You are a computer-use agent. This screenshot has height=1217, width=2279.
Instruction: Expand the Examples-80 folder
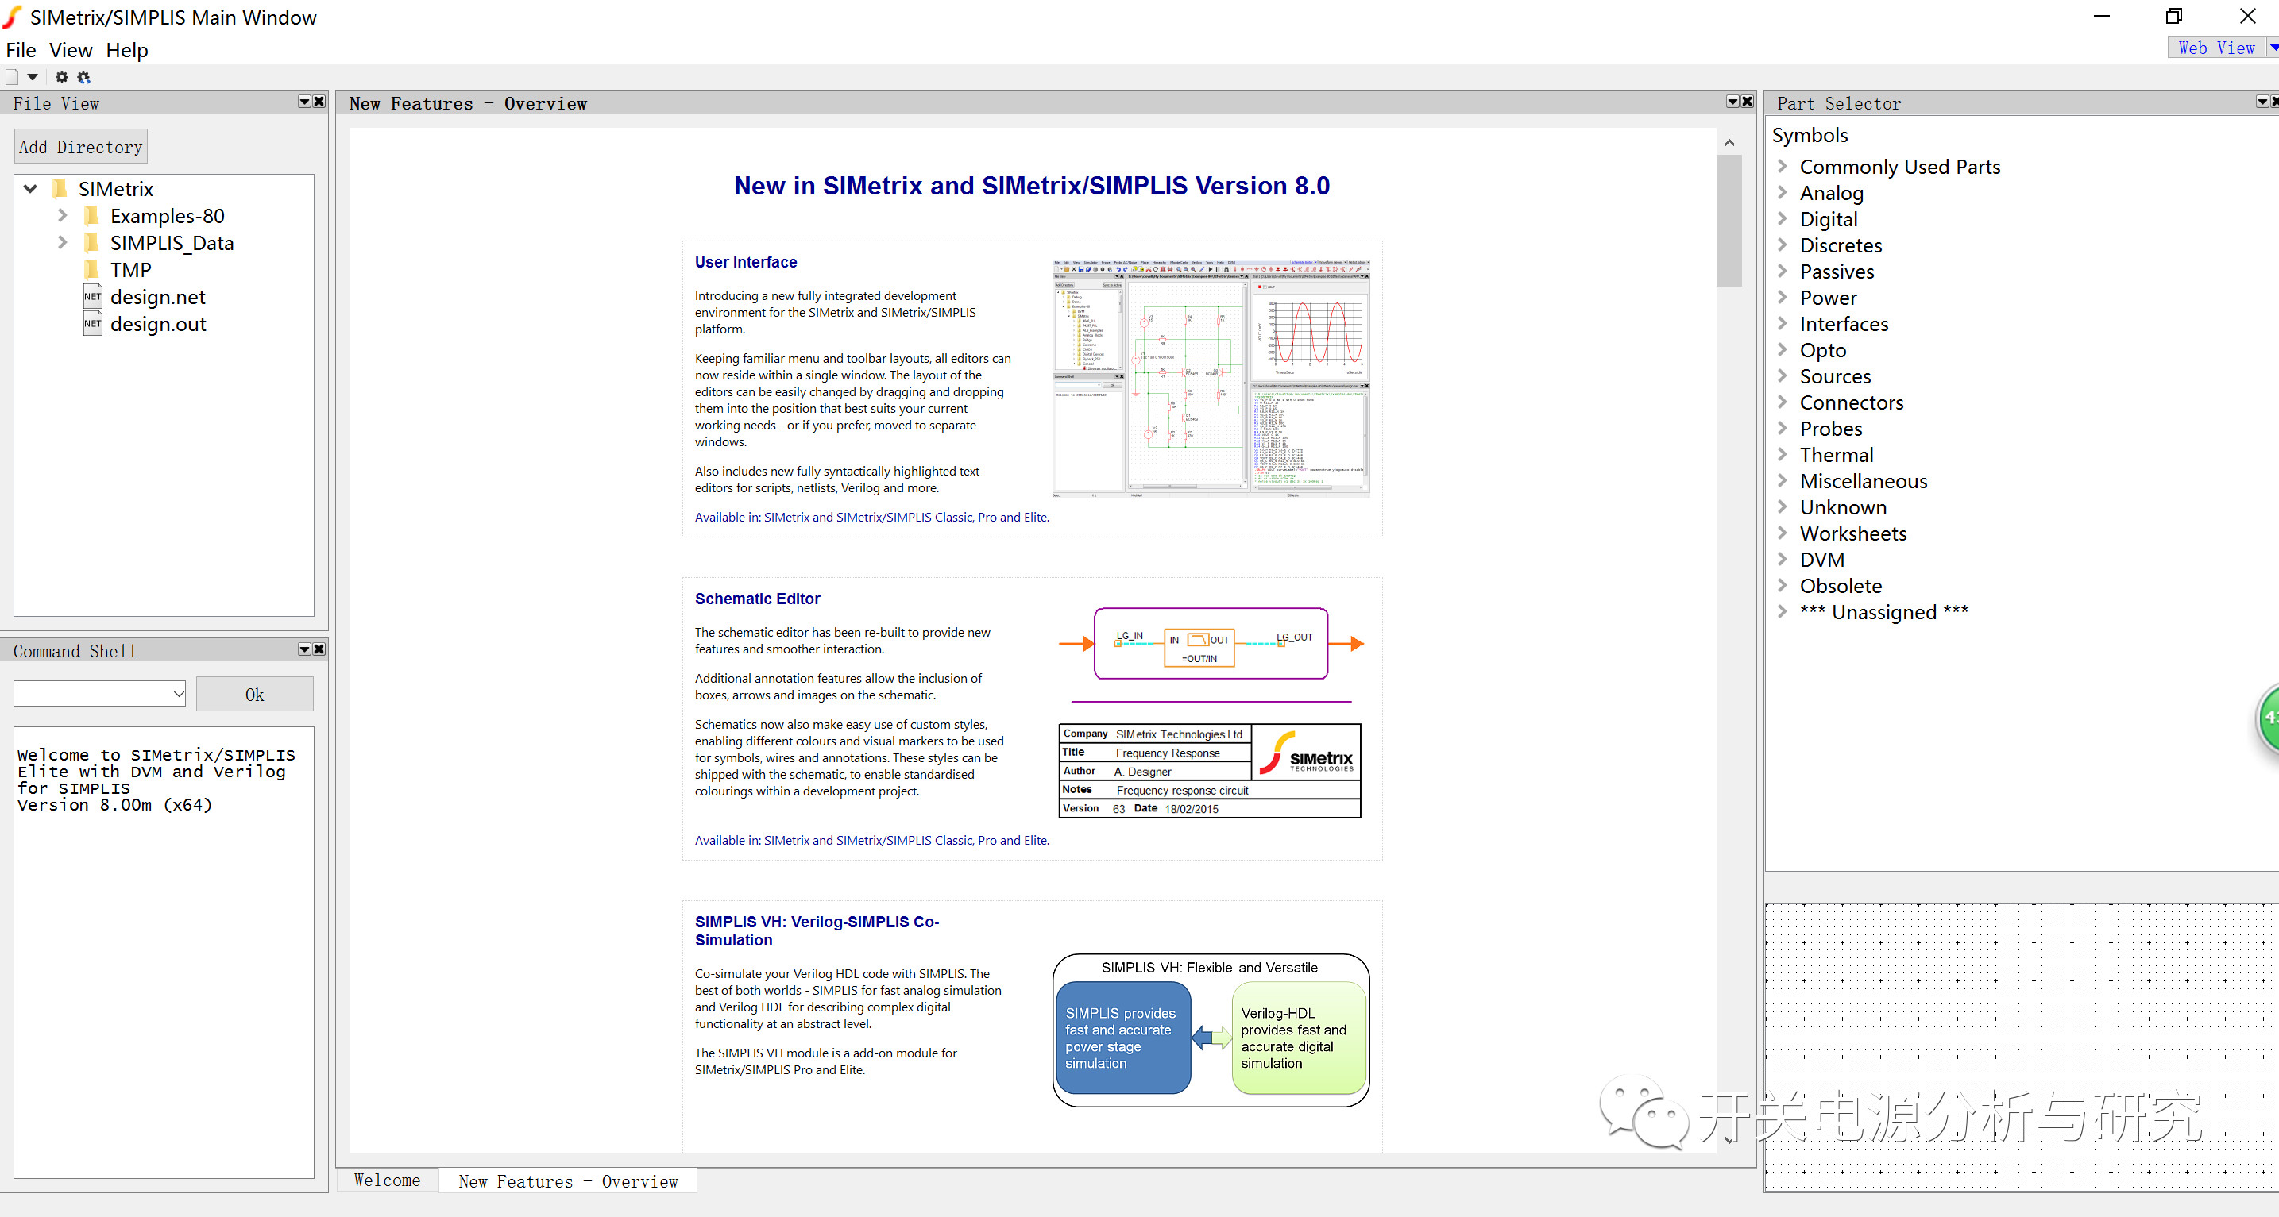point(62,216)
